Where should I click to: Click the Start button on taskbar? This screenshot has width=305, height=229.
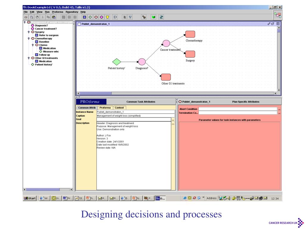pos(30,198)
